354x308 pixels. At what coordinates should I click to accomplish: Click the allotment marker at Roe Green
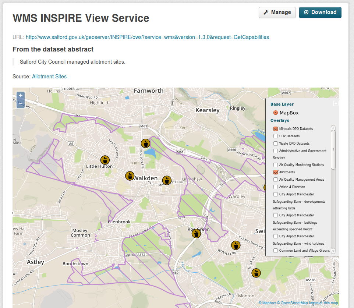(197, 233)
